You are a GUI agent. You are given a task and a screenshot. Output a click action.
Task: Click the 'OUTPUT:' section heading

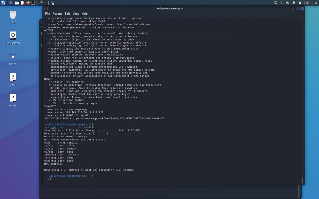pyautogui.click(x=49, y=31)
